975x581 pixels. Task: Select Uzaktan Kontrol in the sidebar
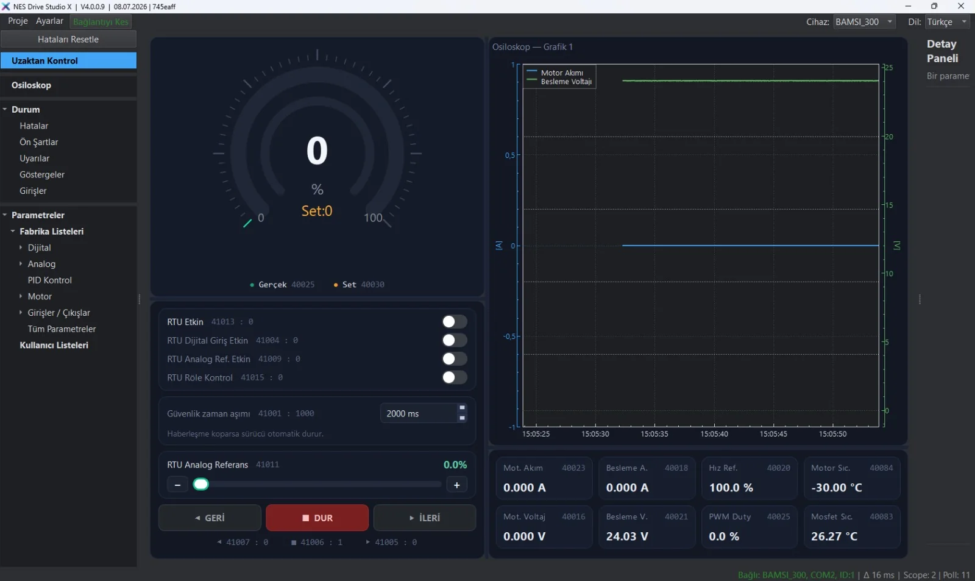[68, 60]
